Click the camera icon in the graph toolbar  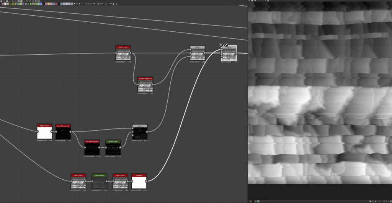point(7,1)
